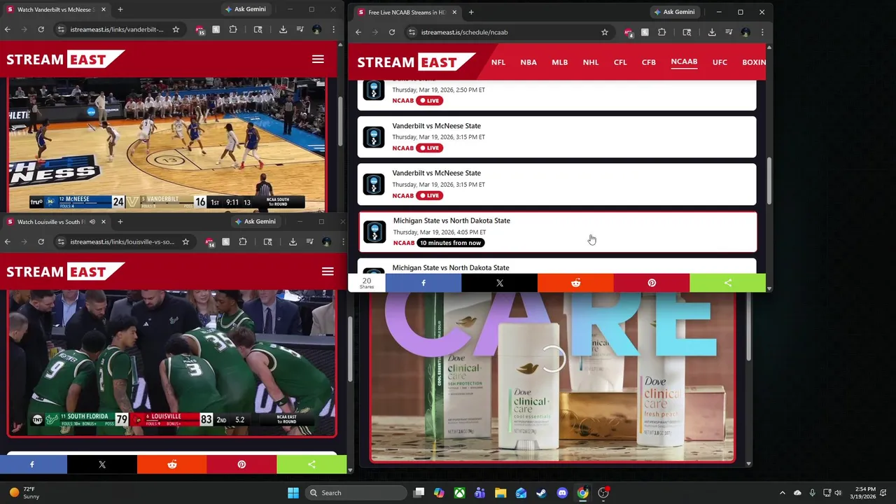Open a new tab in the Louisville window

click(x=120, y=221)
